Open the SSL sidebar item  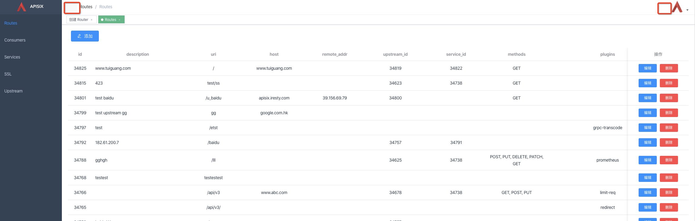click(x=31, y=74)
